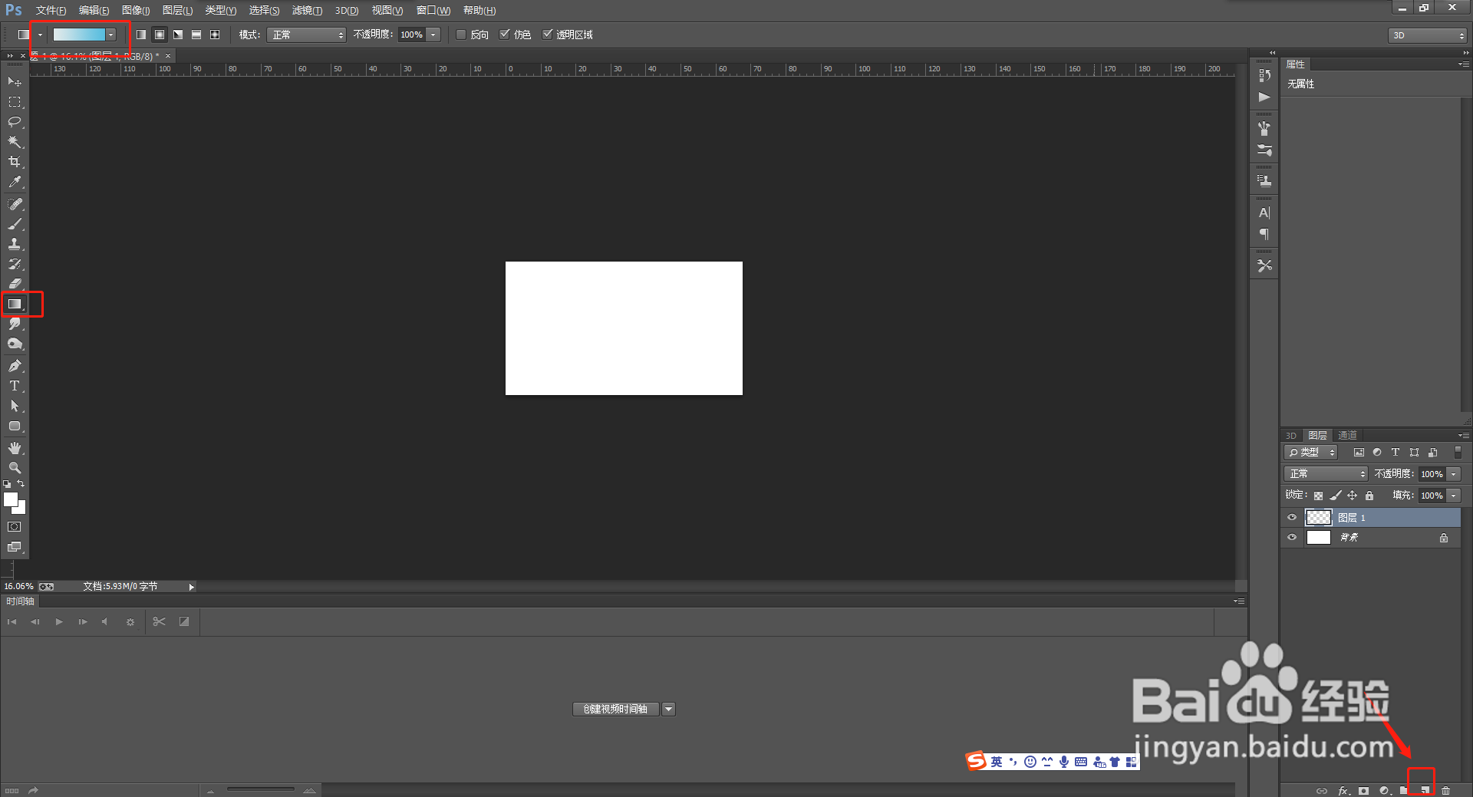Open the 滤镜 menu
The height and width of the screenshot is (797, 1473).
pos(307,10)
